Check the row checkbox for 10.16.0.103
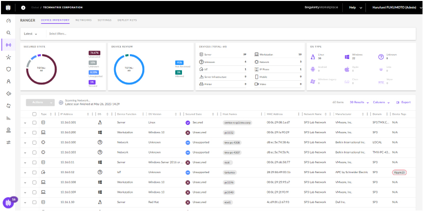This screenshot has width=424, height=212. click(x=34, y=152)
